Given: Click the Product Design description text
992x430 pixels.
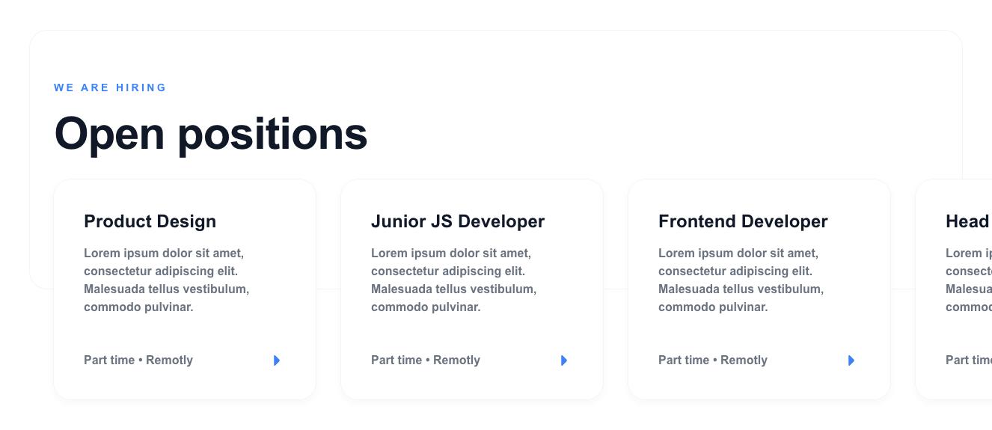Looking at the screenshot, I should tap(166, 280).
